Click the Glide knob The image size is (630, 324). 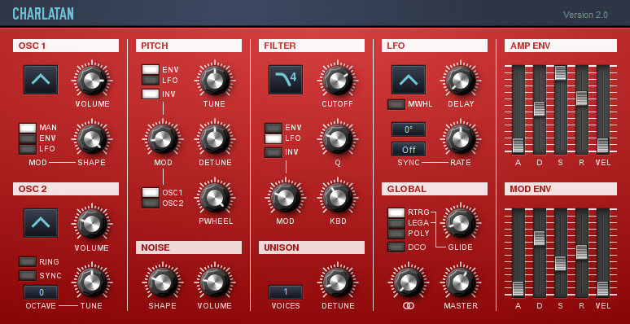point(461,223)
